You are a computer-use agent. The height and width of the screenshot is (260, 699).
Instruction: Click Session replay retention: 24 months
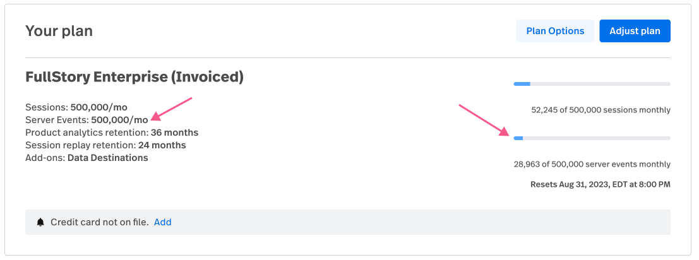pos(105,145)
